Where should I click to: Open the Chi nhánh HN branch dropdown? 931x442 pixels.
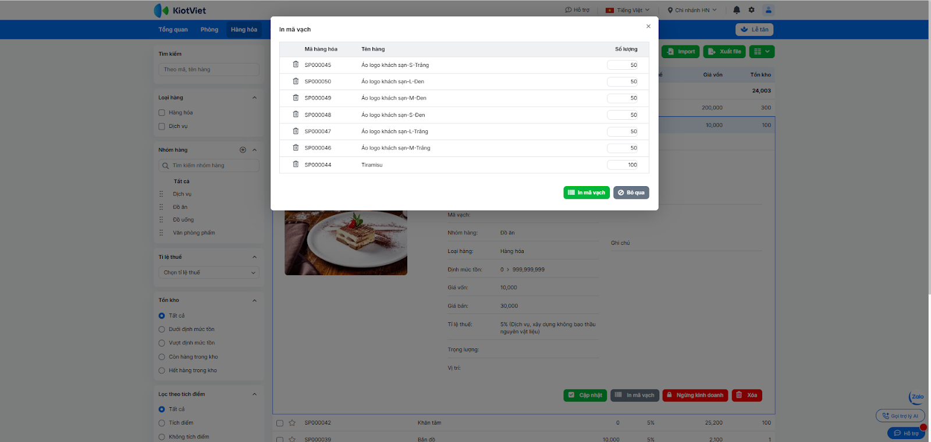point(692,10)
